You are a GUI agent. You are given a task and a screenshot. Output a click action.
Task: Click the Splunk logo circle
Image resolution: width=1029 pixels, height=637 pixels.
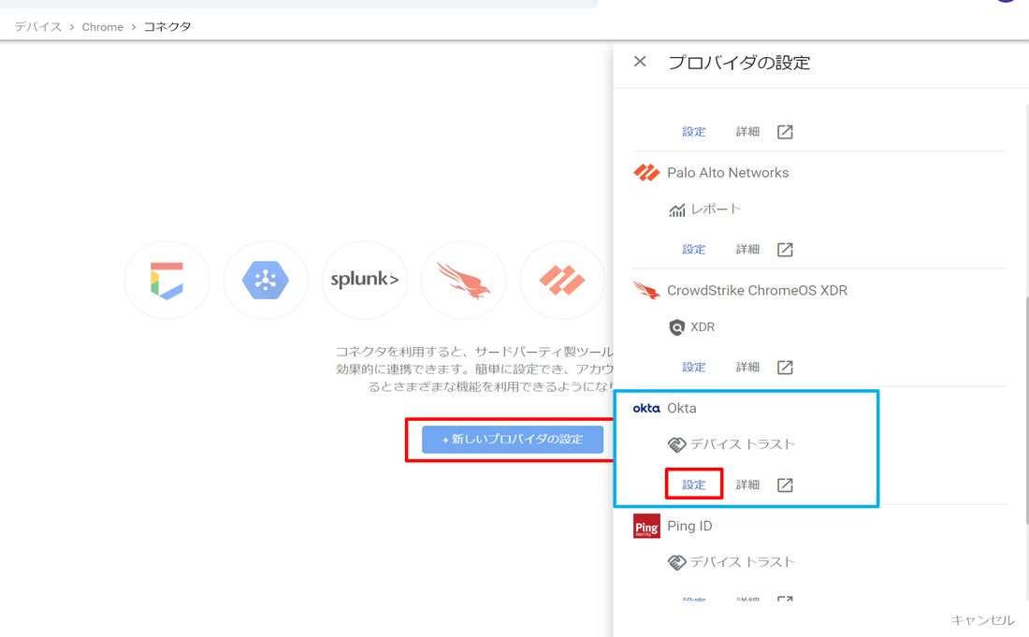click(x=365, y=280)
